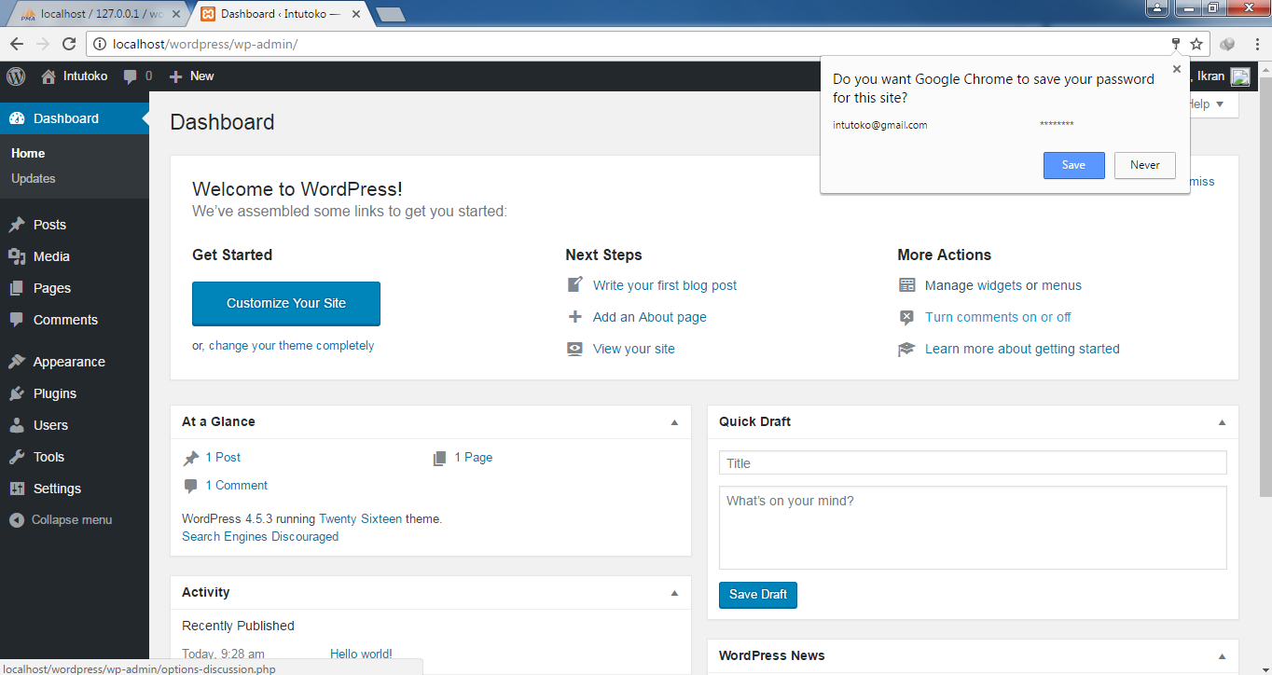Click the WordPress logo in admin bar
The width and height of the screenshot is (1272, 675).
(x=16, y=76)
